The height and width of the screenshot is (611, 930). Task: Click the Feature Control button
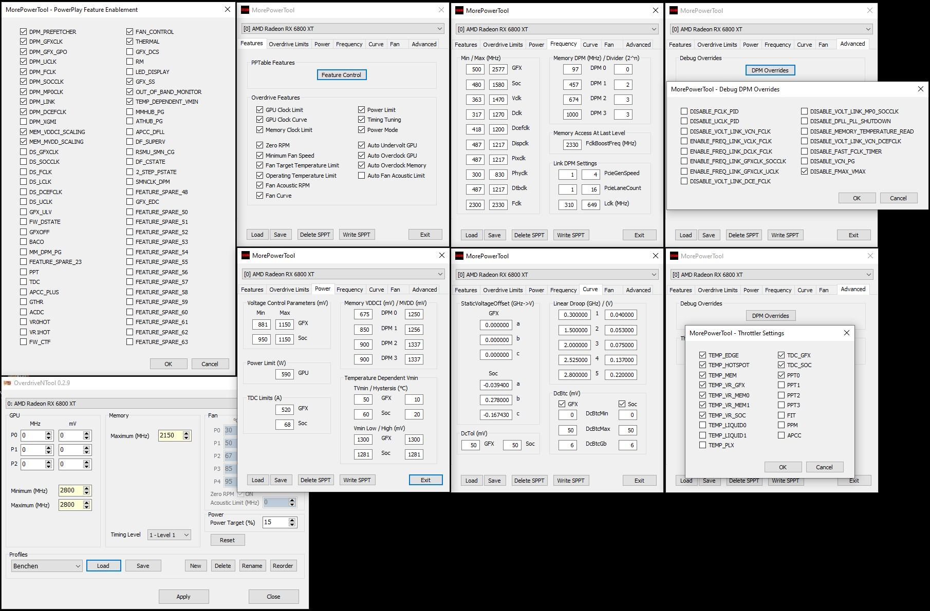(341, 75)
